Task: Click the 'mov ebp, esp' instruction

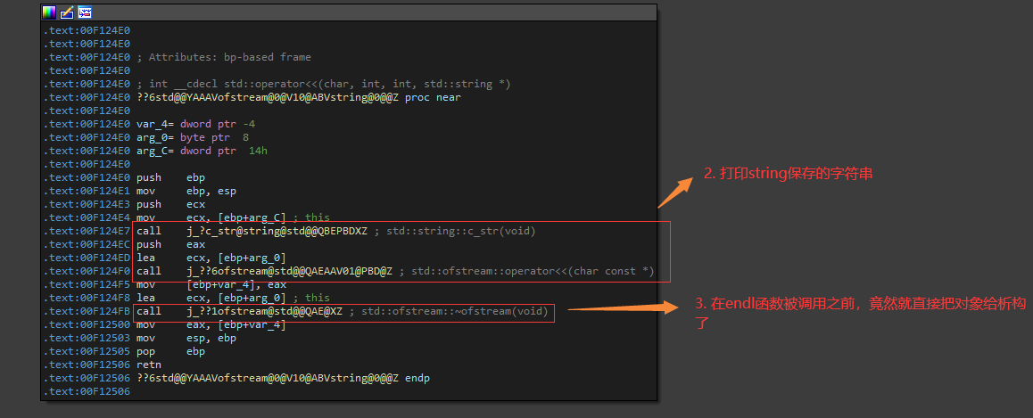Action: (x=186, y=191)
